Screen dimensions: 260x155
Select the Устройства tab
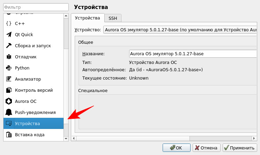tap(88, 18)
